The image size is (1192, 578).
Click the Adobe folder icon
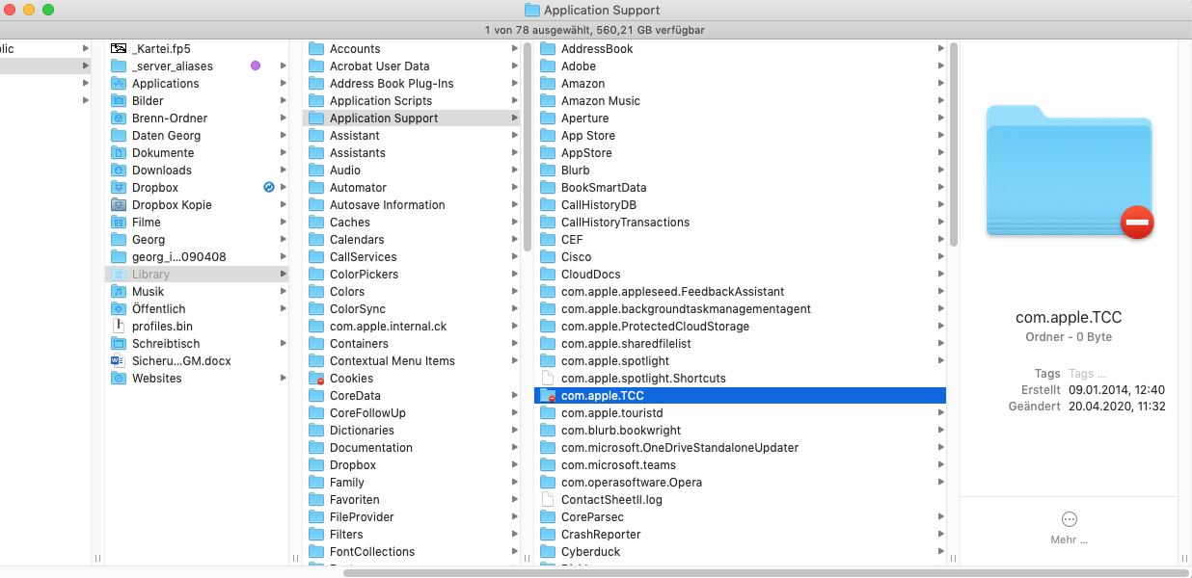pos(548,66)
